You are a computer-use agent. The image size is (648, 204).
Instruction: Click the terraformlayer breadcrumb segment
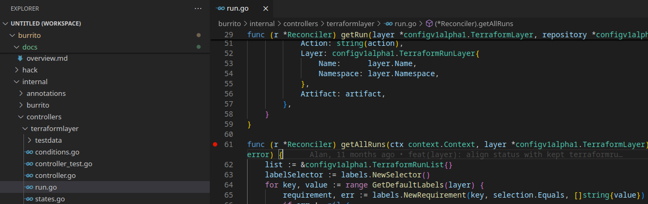pos(351,24)
